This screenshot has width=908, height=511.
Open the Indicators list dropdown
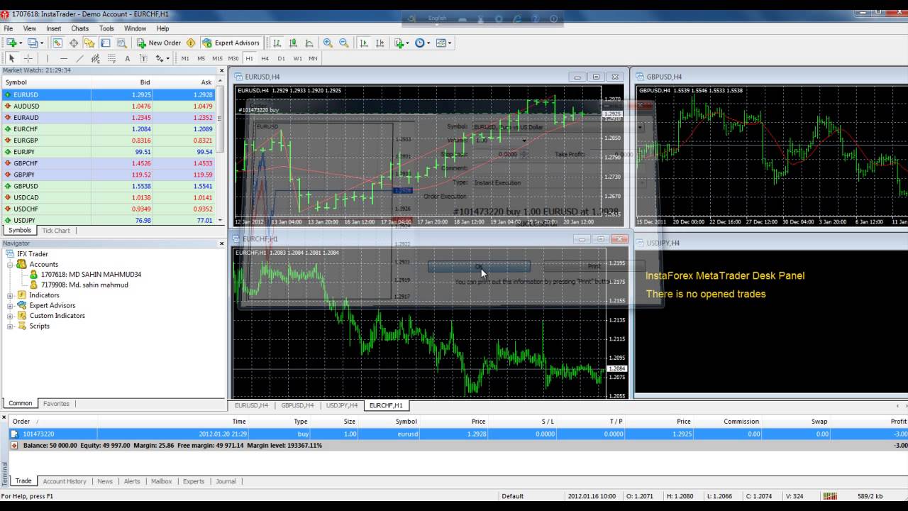click(402, 43)
